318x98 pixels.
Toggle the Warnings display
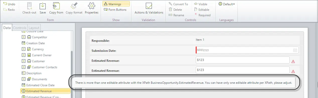116,4
